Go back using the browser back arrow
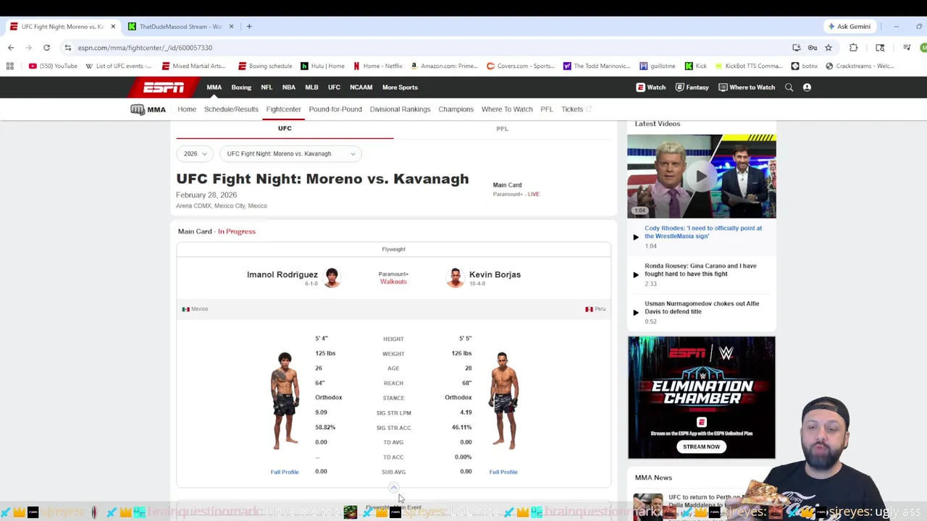The width and height of the screenshot is (927, 521). click(11, 48)
